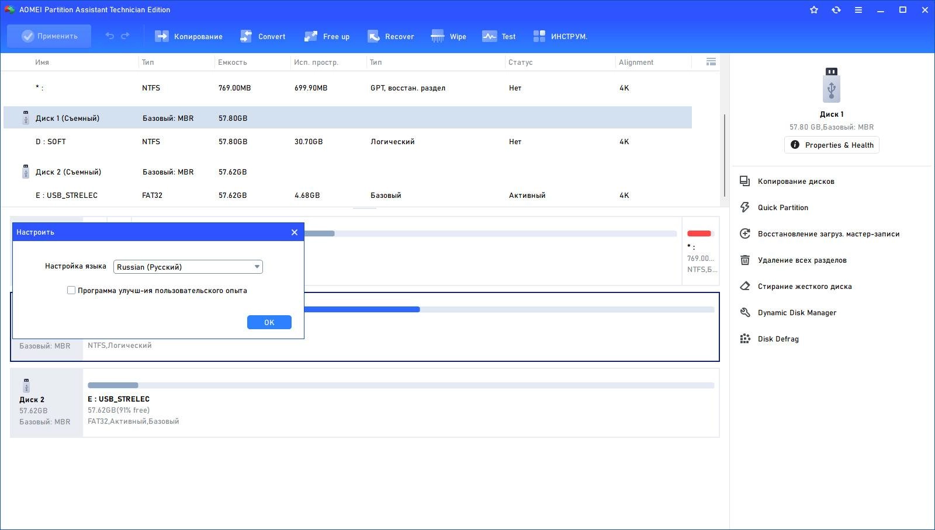Select the E : USB_STRELEC partition row
Viewport: 935px width, 530px height.
(x=348, y=196)
